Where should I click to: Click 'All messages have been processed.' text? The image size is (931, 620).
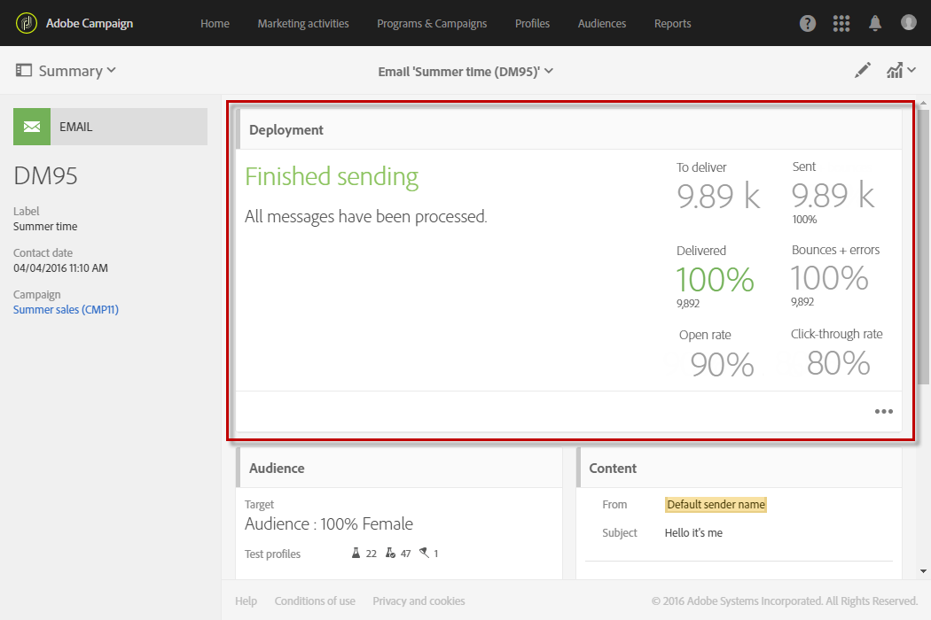(365, 216)
